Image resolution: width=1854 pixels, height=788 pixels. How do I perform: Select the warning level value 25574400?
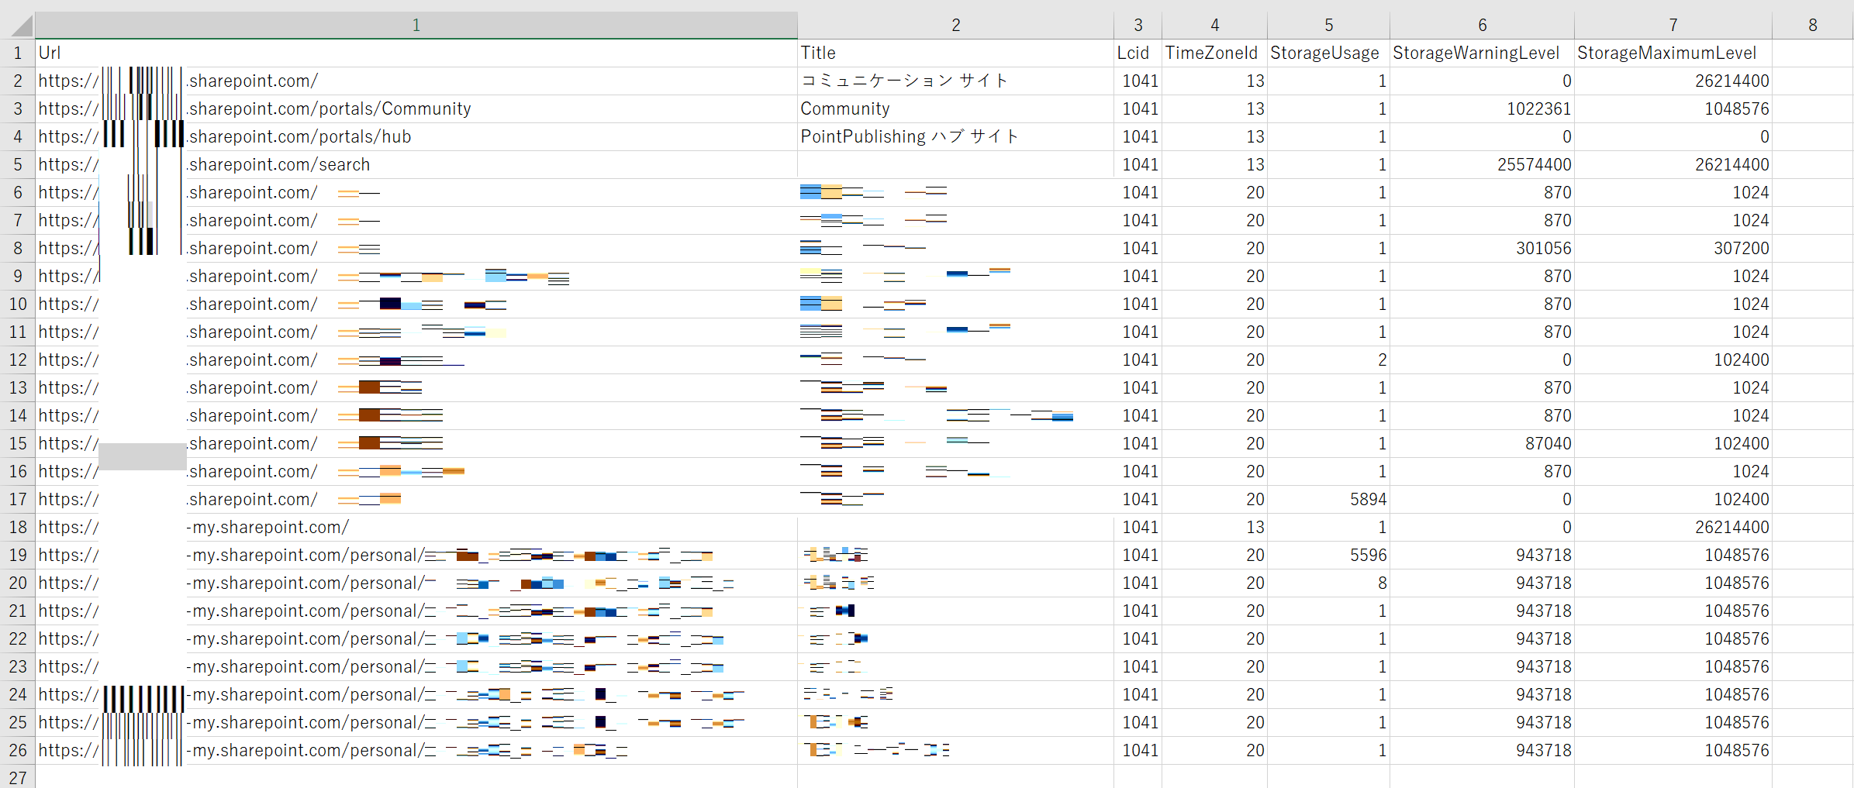click(x=1482, y=164)
